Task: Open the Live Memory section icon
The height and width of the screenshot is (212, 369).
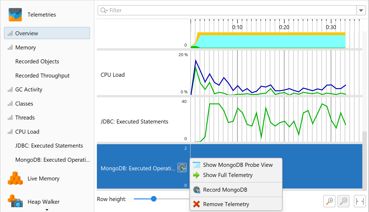Action: pyautogui.click(x=15, y=178)
